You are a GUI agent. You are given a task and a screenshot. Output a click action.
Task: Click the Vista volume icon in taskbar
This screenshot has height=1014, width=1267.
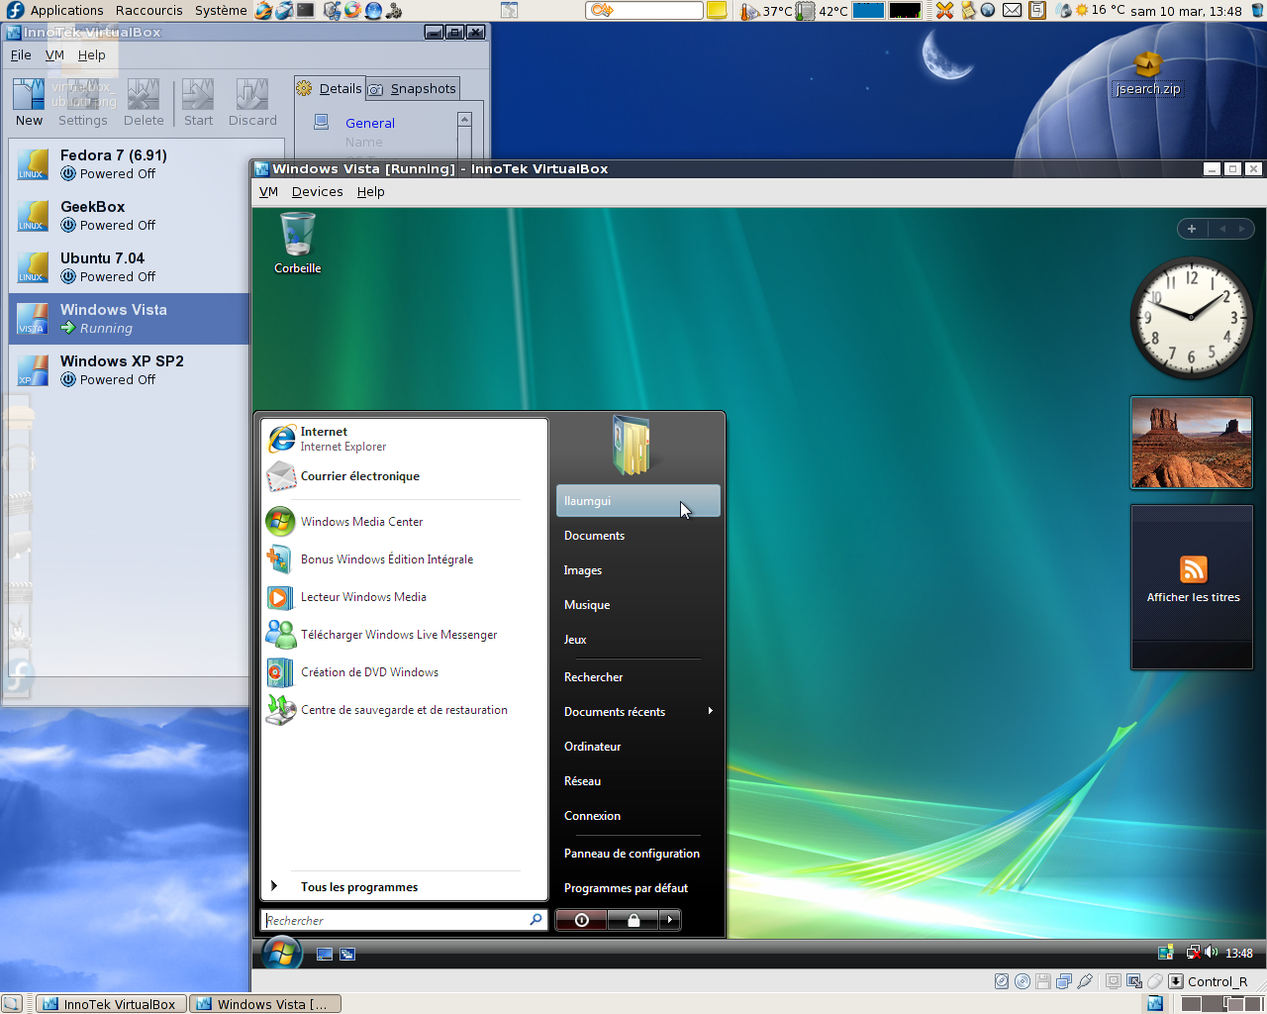[1212, 952]
